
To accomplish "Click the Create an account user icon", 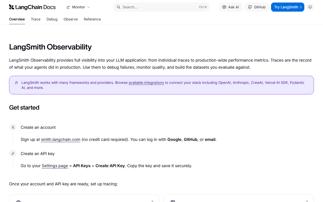I will pos(13,127).
